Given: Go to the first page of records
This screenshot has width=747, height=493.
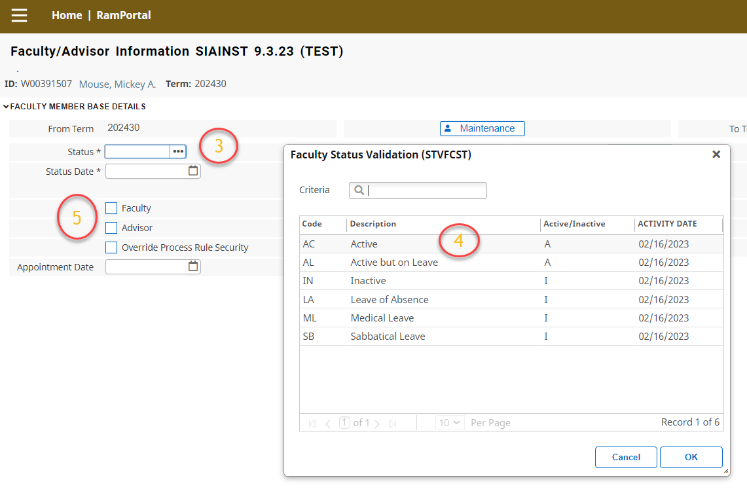Looking at the screenshot, I should [312, 424].
